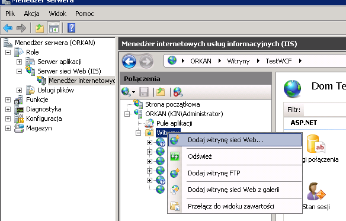The image size is (346, 221).
Task: Open the Pomoc menu
Action: [x=85, y=14]
